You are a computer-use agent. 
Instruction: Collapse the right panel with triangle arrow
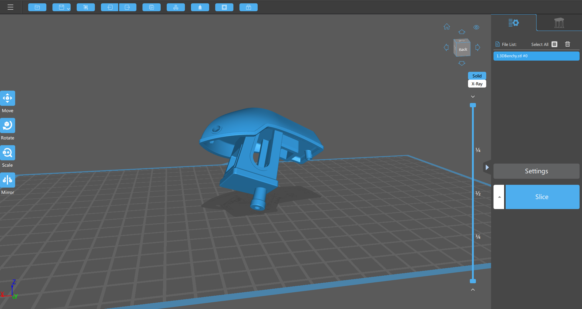pyautogui.click(x=487, y=167)
